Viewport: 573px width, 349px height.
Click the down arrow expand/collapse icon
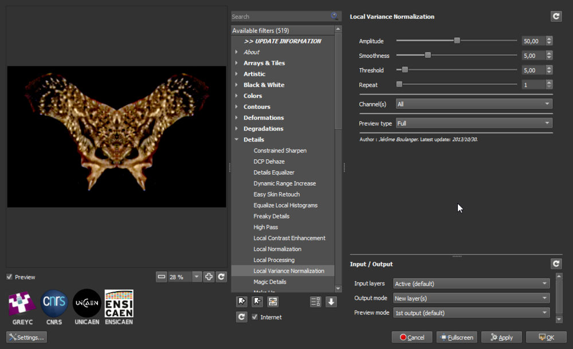pyautogui.click(x=331, y=301)
